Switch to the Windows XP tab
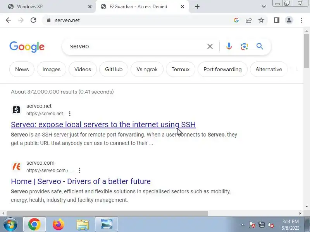The image size is (310, 232). point(47,7)
